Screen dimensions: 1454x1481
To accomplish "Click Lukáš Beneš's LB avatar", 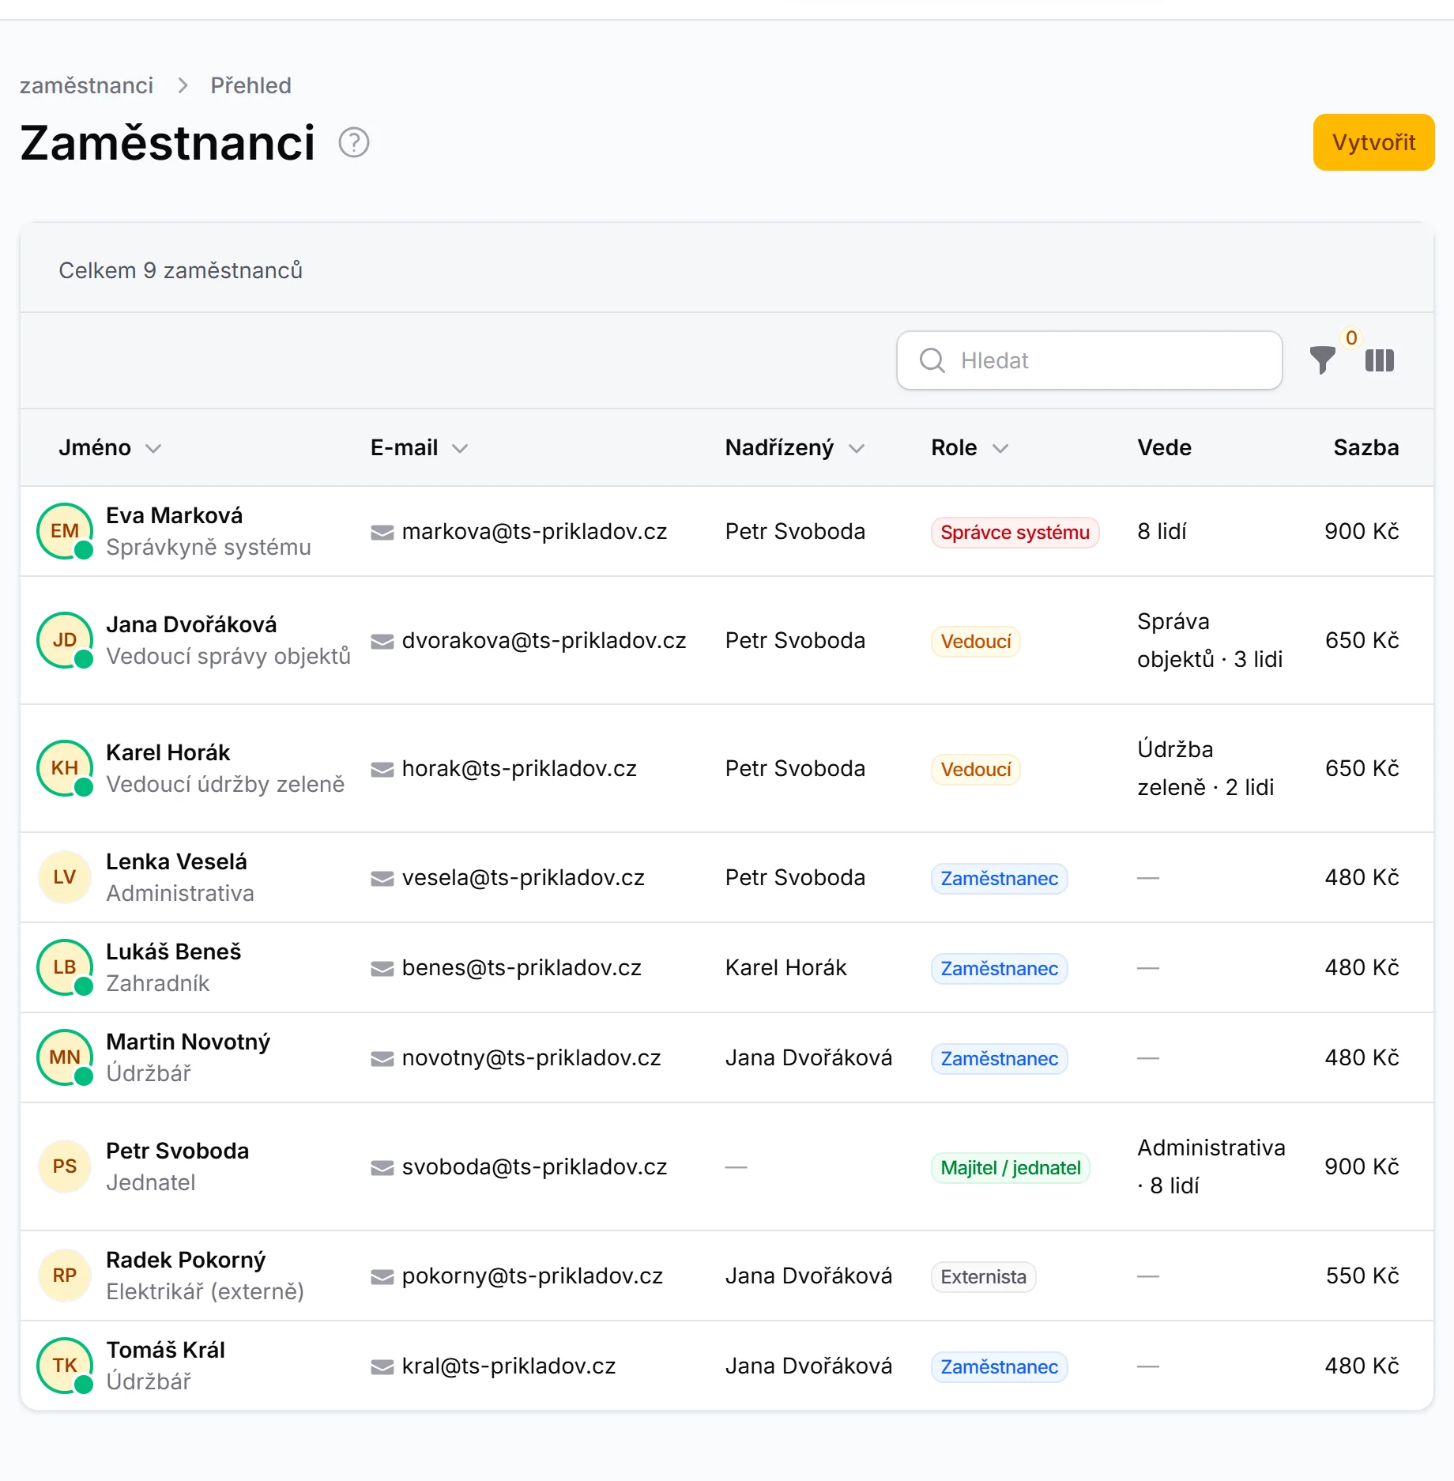I will 65,967.
